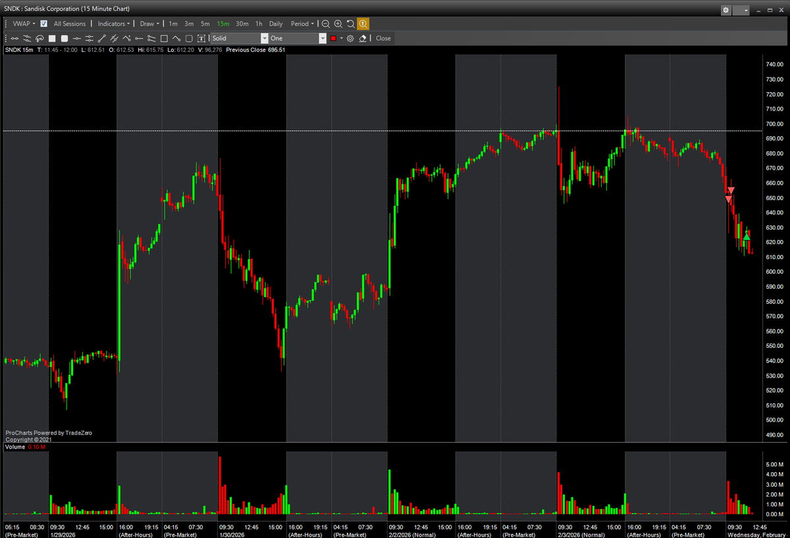
Task: Select the text annotation tool
Action: (201, 38)
